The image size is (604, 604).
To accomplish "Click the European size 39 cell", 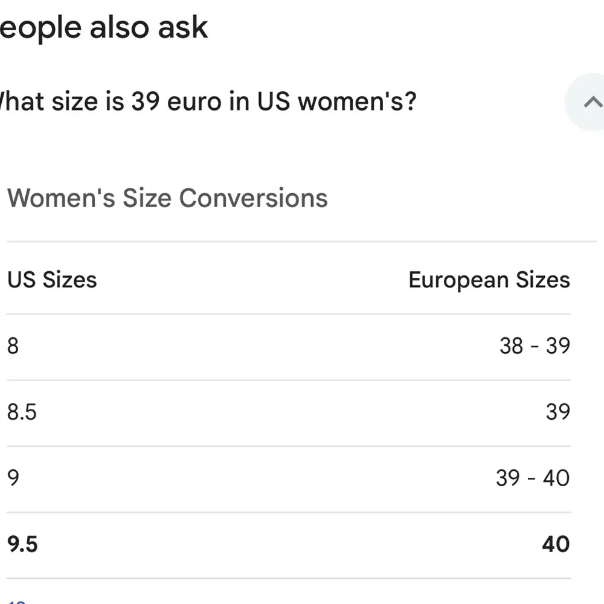I will coord(557,413).
